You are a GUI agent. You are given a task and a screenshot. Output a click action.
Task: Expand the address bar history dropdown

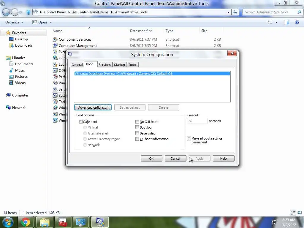[x=228, y=12]
